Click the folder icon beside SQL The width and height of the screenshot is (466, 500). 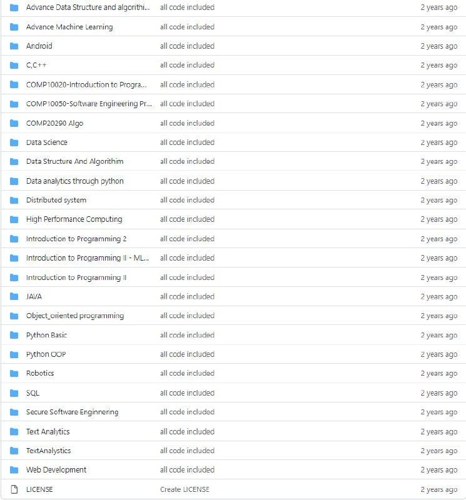tap(14, 393)
